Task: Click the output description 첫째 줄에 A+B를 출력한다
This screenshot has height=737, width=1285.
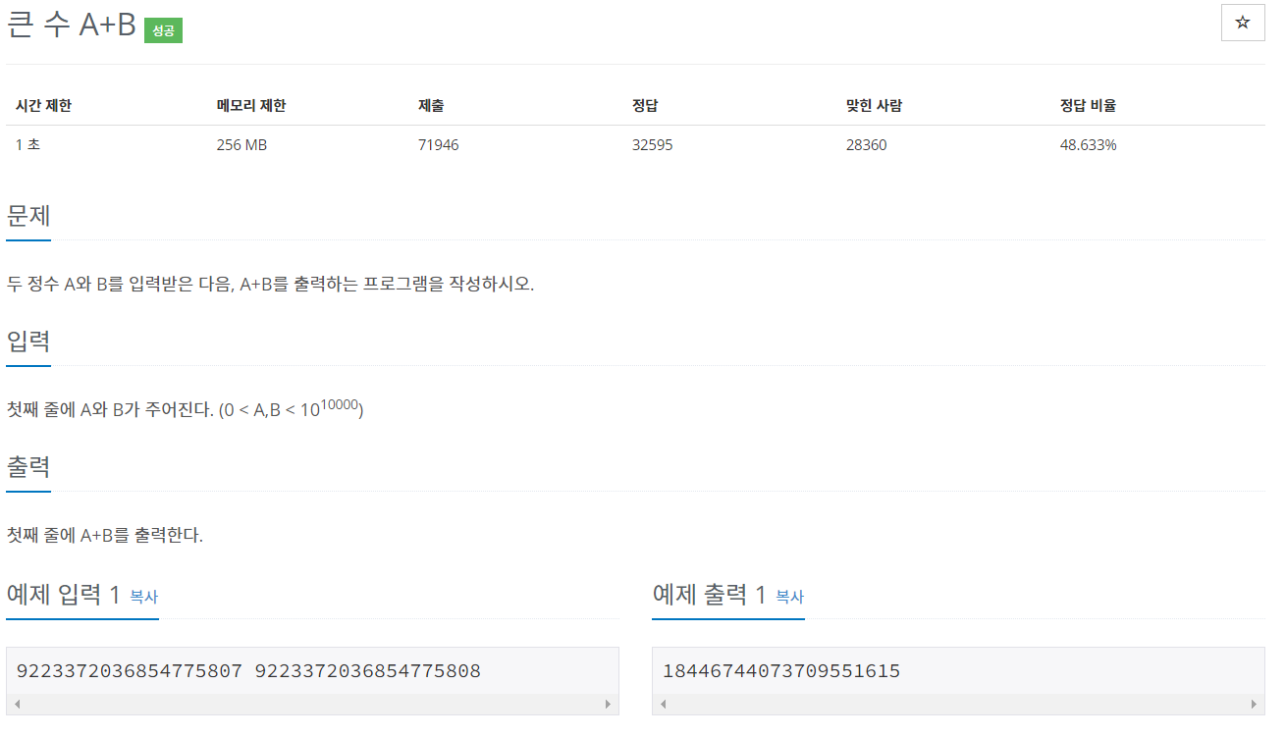Action: point(105,536)
